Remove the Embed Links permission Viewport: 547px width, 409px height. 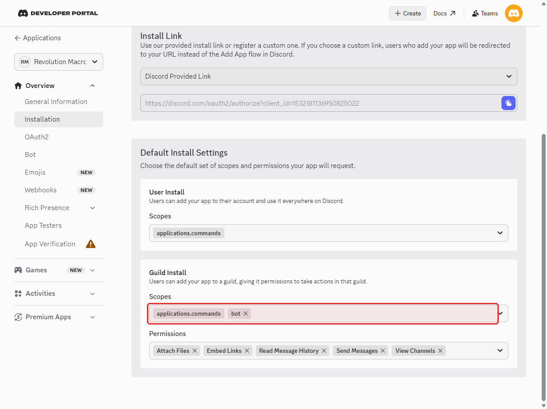(x=247, y=351)
